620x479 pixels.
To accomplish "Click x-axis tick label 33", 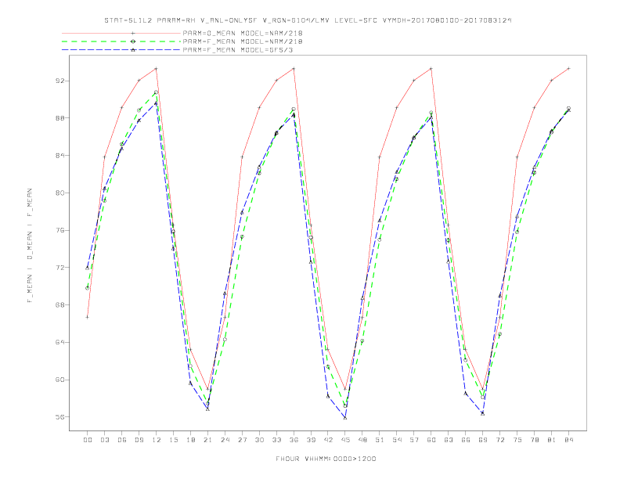I will tap(276, 440).
